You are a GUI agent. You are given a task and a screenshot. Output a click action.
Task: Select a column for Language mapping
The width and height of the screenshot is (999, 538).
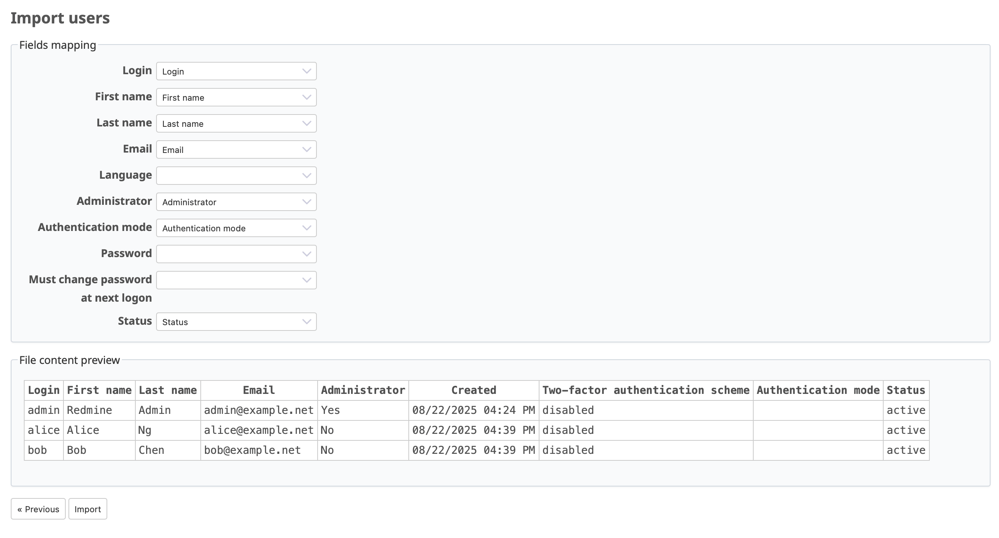[x=236, y=176]
